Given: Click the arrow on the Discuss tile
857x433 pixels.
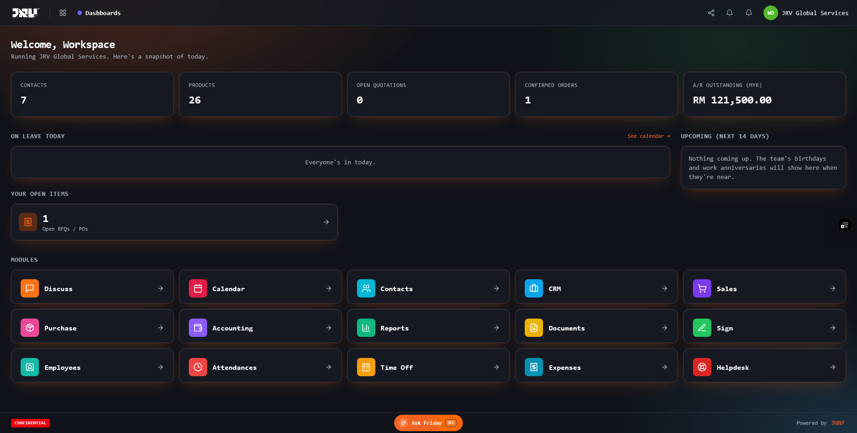Looking at the screenshot, I should (160, 288).
